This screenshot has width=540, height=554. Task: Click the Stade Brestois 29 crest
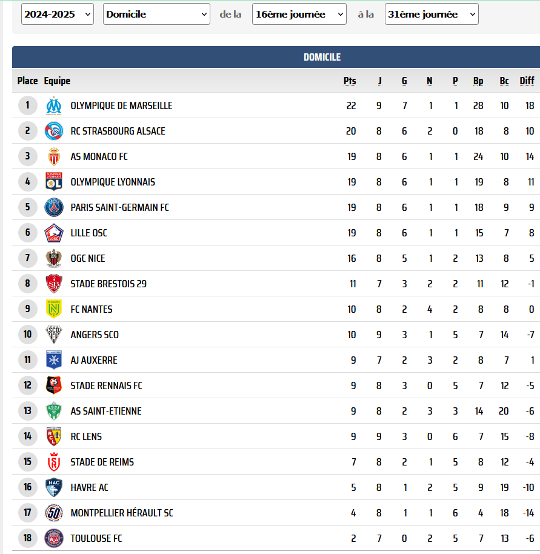pyautogui.click(x=54, y=284)
